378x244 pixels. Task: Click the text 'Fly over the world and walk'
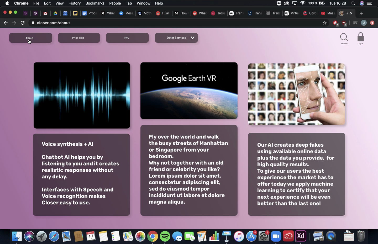184,137
